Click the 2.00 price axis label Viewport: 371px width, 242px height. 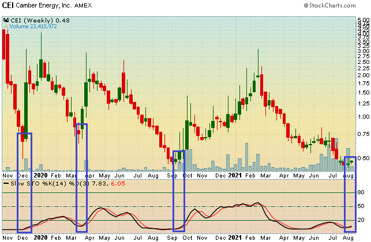[363, 75]
